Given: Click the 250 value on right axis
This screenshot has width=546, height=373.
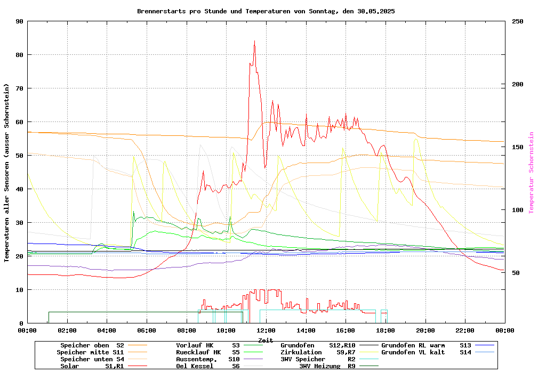Looking at the screenshot, I should [517, 21].
